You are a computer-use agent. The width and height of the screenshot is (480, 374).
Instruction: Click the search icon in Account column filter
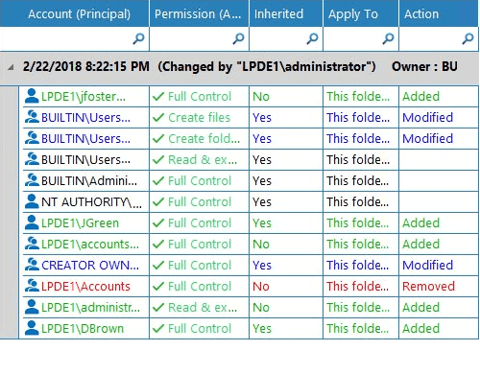tap(138, 38)
